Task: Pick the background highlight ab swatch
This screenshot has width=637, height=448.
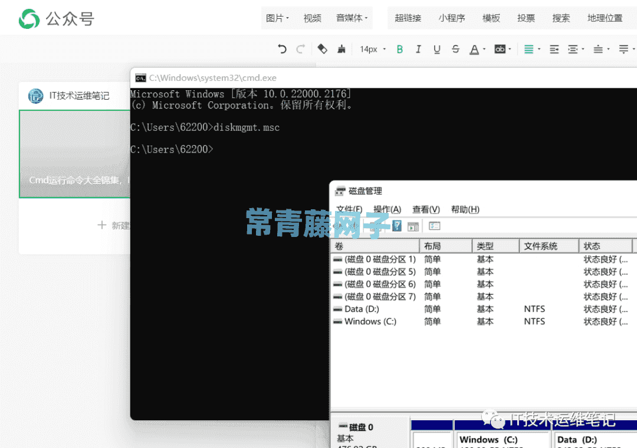Action: (x=500, y=49)
